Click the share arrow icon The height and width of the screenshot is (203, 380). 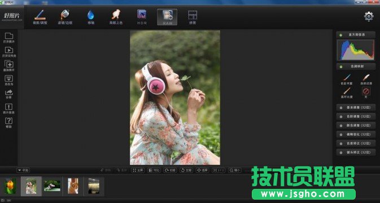[x=8, y=94]
